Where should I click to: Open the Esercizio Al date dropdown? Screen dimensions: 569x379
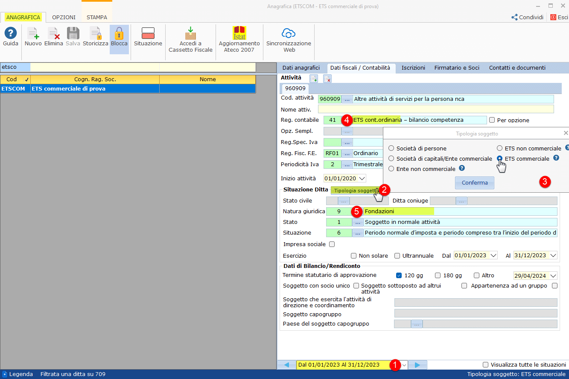(553, 256)
